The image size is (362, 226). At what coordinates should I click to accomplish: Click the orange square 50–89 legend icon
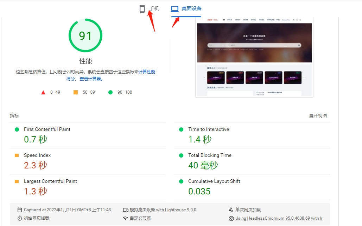(x=76, y=92)
